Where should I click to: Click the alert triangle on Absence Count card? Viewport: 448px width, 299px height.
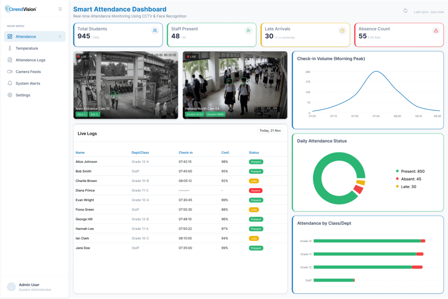[x=436, y=31]
